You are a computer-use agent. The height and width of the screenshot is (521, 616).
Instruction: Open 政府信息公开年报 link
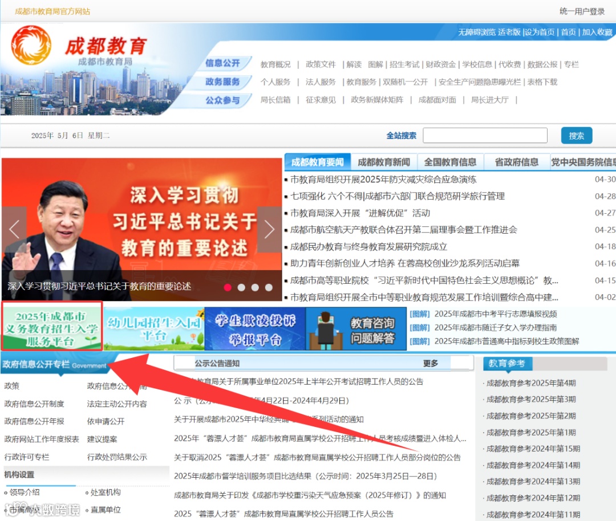34,422
